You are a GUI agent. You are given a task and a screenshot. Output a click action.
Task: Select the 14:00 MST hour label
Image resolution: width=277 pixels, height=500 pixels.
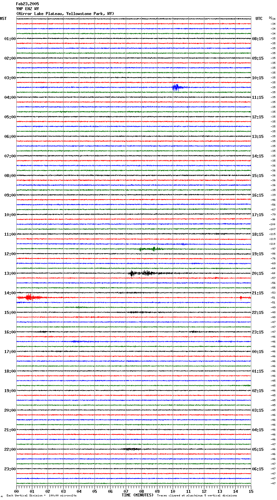pyautogui.click(x=10, y=293)
